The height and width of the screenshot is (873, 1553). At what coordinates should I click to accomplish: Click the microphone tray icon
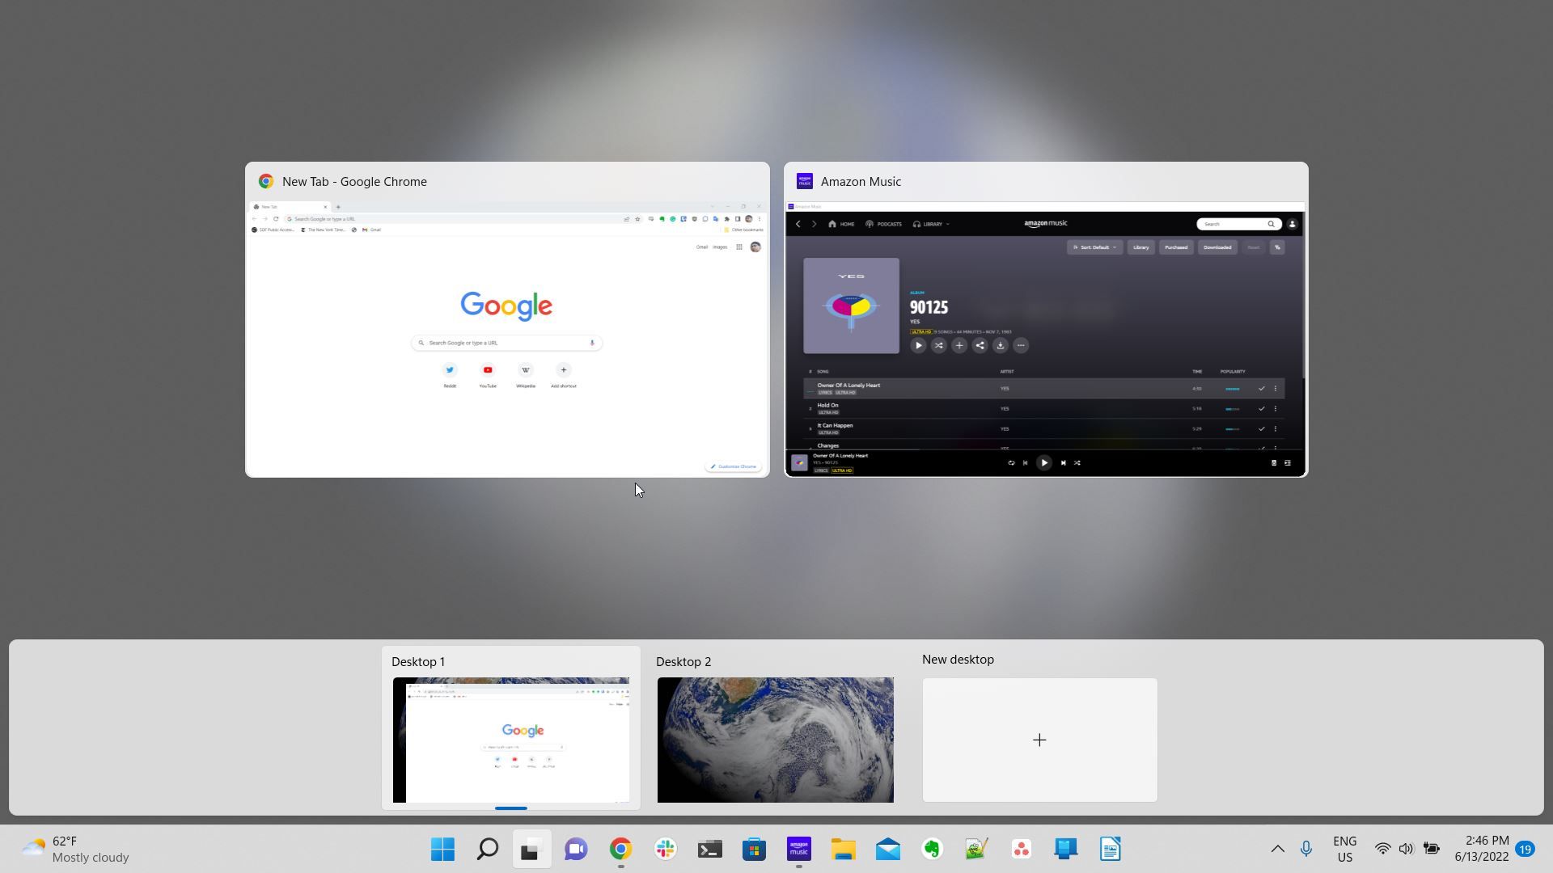[1305, 849]
